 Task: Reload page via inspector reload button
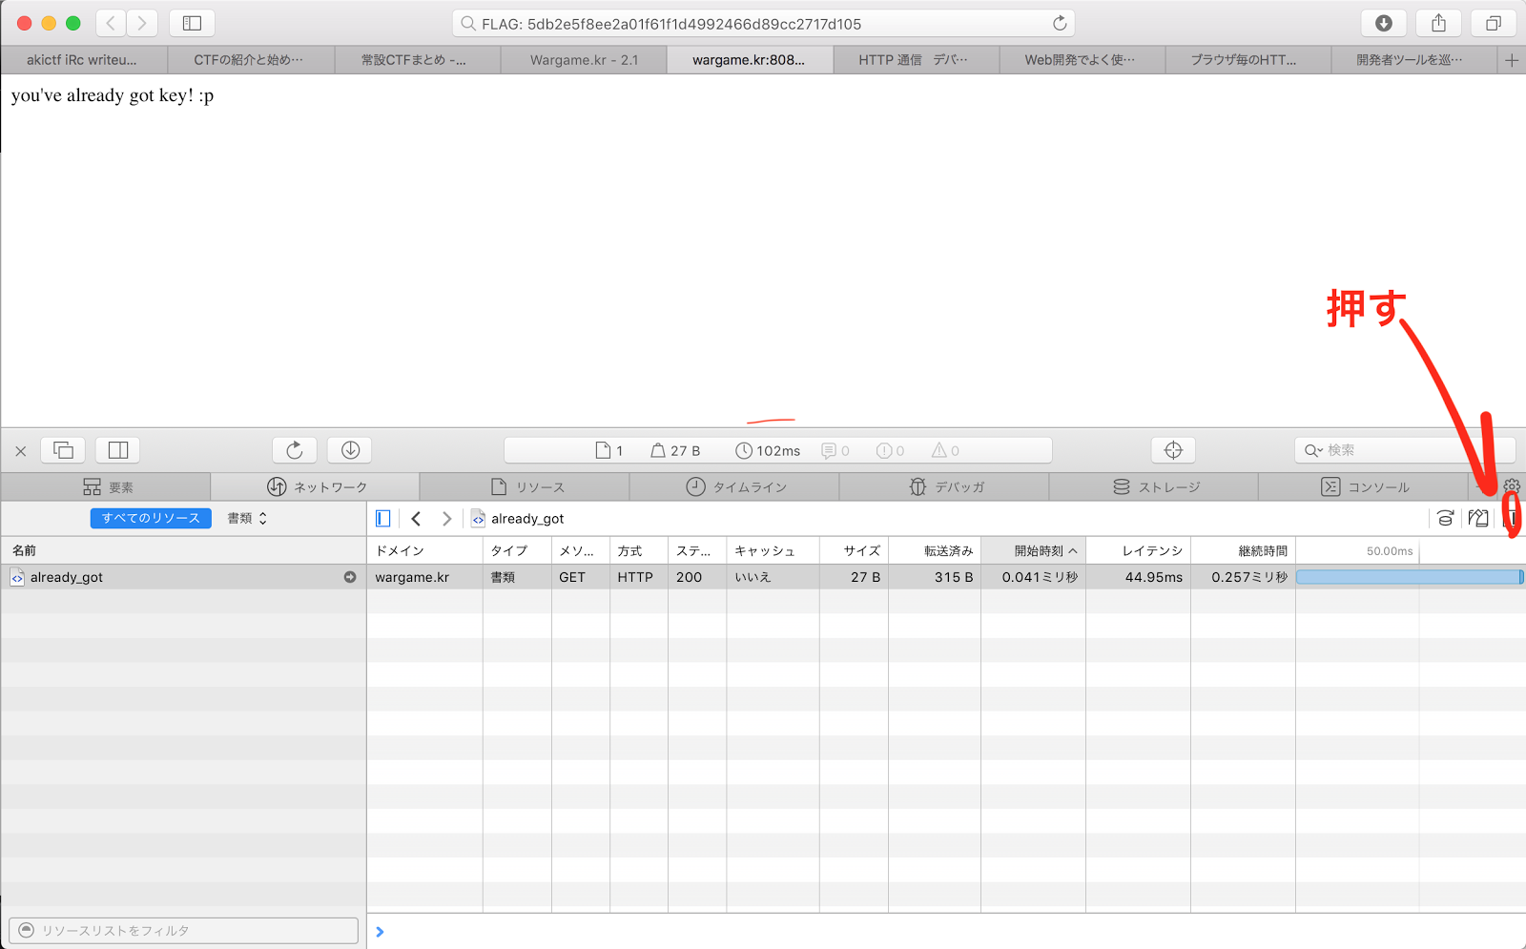(x=295, y=449)
